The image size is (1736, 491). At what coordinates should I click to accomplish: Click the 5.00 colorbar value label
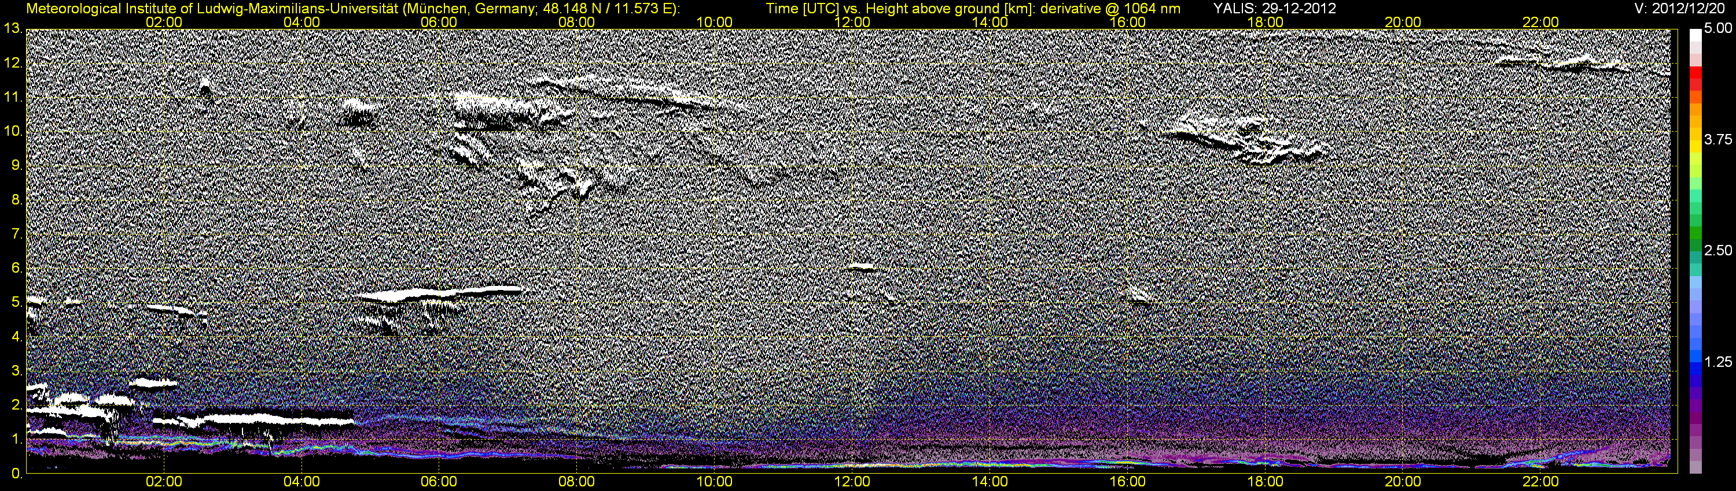pyautogui.click(x=1718, y=29)
